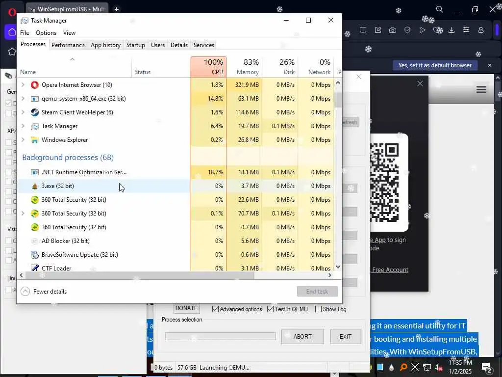Click the ABORT button

click(x=302, y=337)
